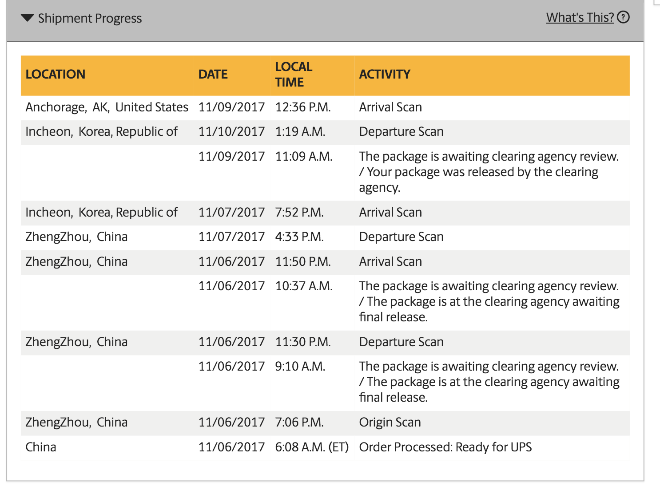
Task: Collapse the Shipment Progress triangle arrow
Action: (28, 18)
